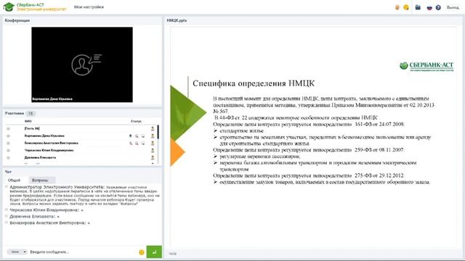Viewport: 465px width, 261px height.
Task: Click the participants count badge 16
Action: pyautogui.click(x=31, y=113)
